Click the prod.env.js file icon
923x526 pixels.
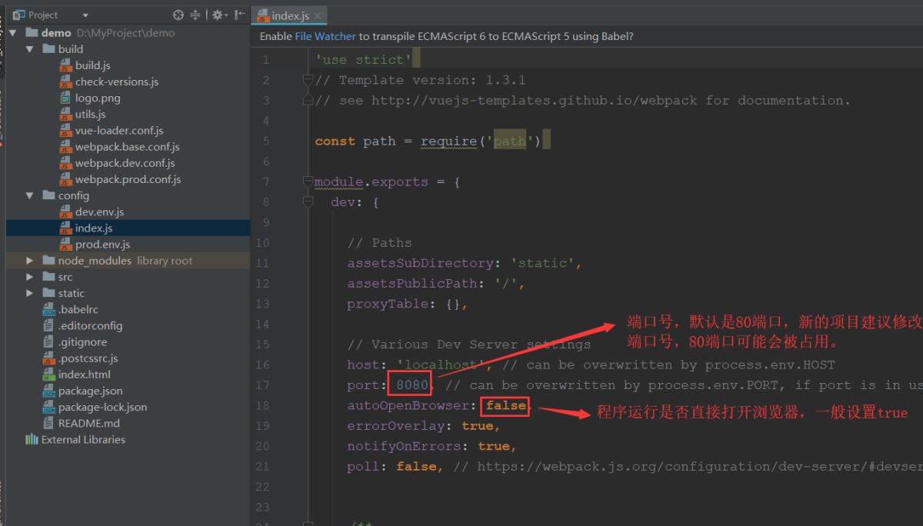tap(66, 245)
